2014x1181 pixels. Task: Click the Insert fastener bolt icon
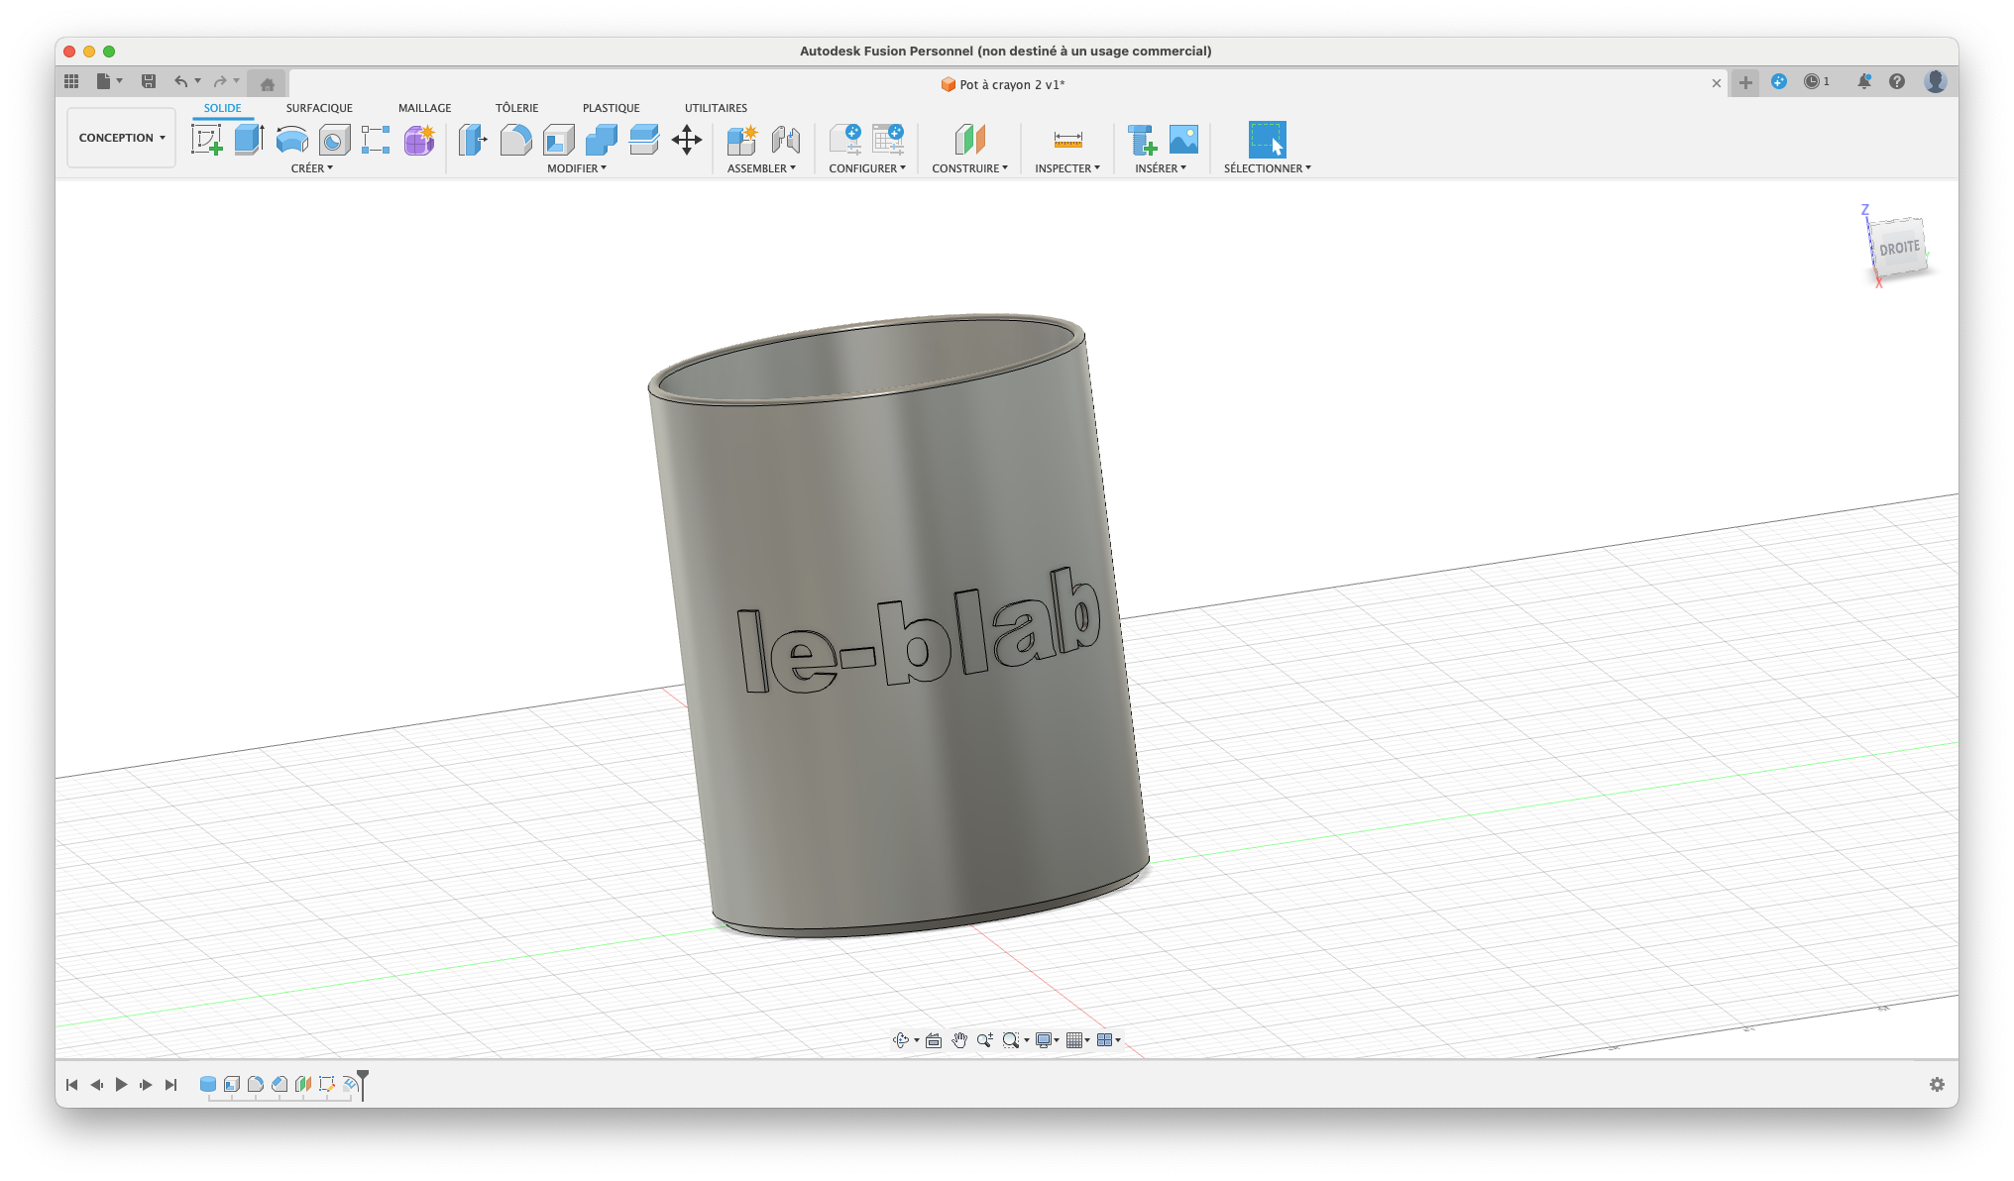pos(1141,140)
